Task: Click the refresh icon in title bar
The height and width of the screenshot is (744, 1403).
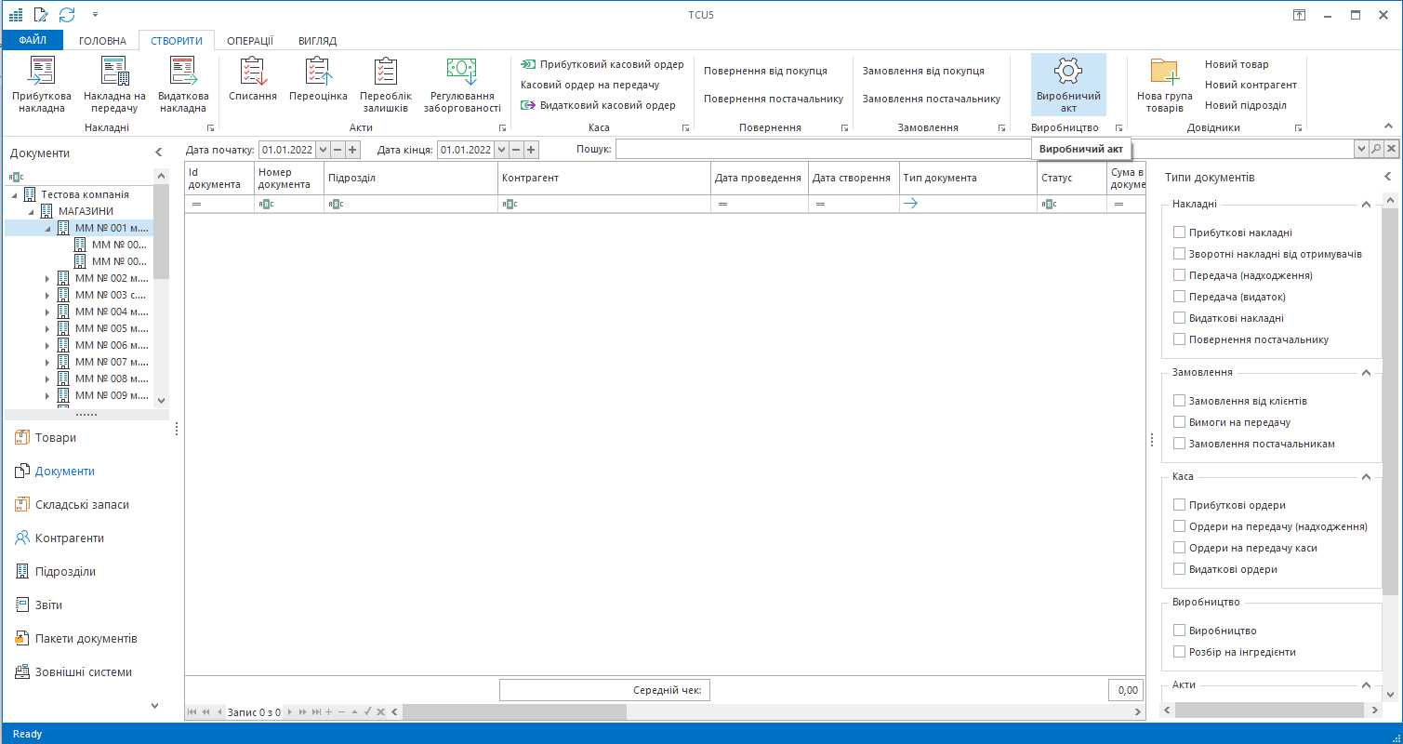Action: coord(66,15)
